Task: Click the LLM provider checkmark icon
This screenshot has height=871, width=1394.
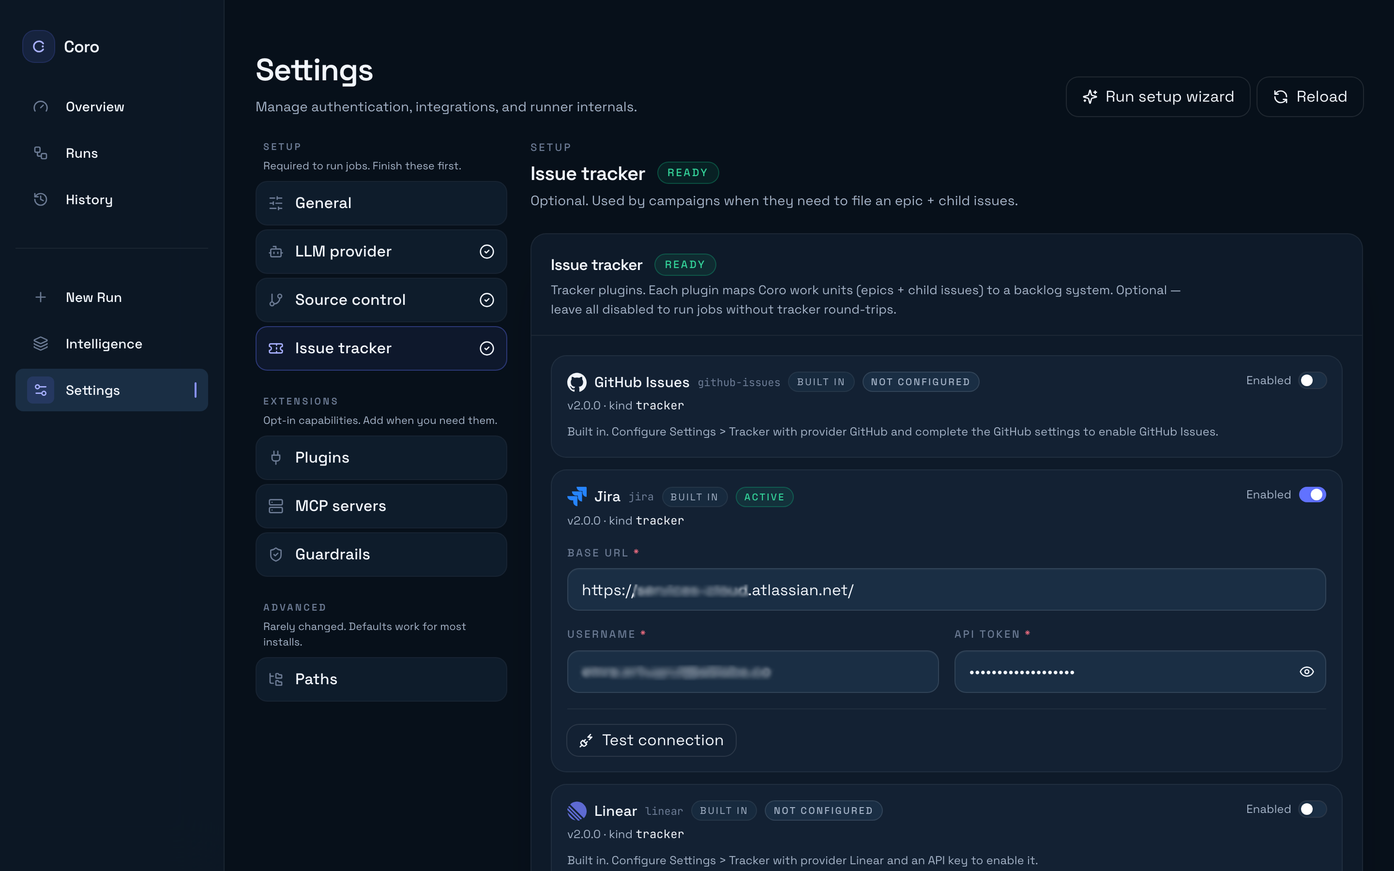Action: [x=487, y=251]
